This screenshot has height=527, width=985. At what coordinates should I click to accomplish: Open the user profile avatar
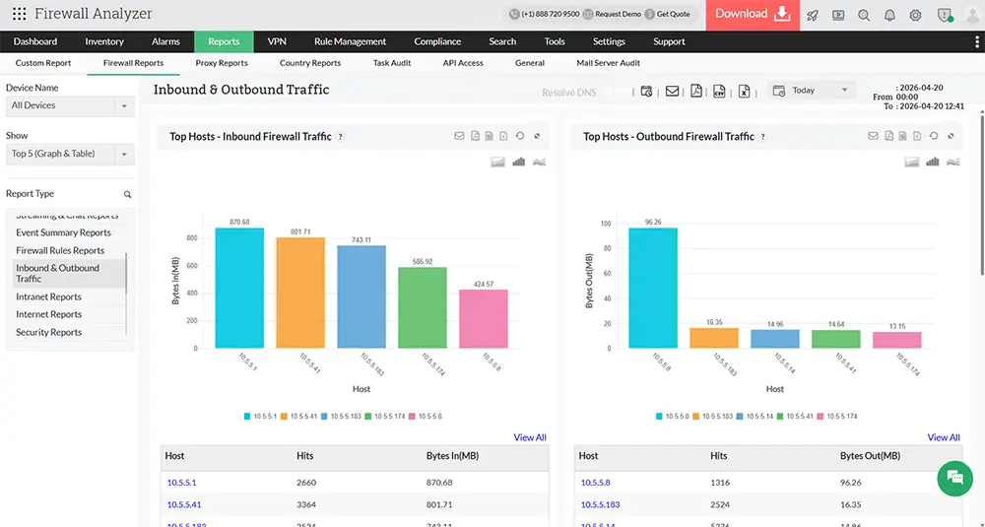coord(972,15)
